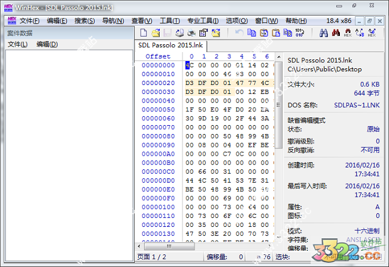Click byte BE at start of row 000000E0
The width and height of the screenshot is (389, 267).
click(x=190, y=189)
